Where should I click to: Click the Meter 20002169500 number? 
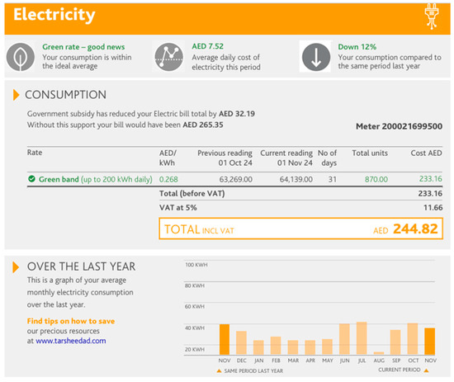click(x=399, y=126)
